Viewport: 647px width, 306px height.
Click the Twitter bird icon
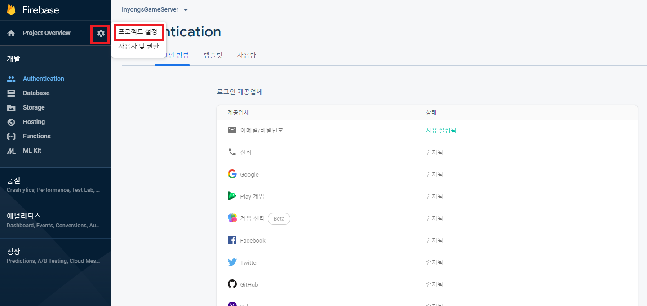(232, 262)
